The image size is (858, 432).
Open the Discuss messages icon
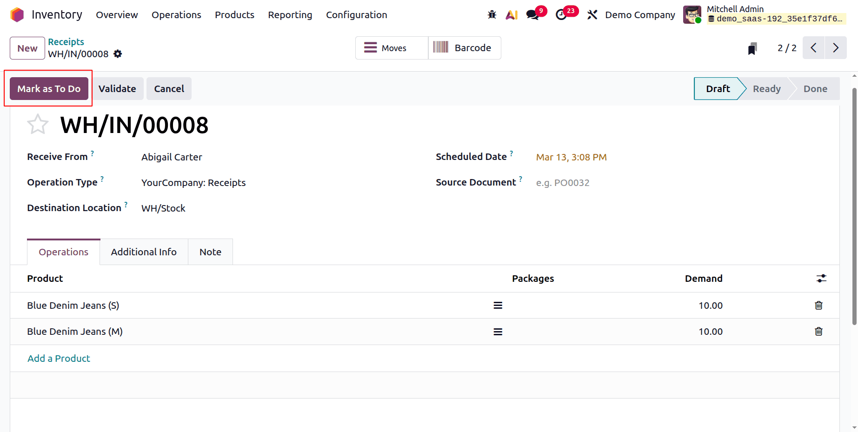(532, 14)
